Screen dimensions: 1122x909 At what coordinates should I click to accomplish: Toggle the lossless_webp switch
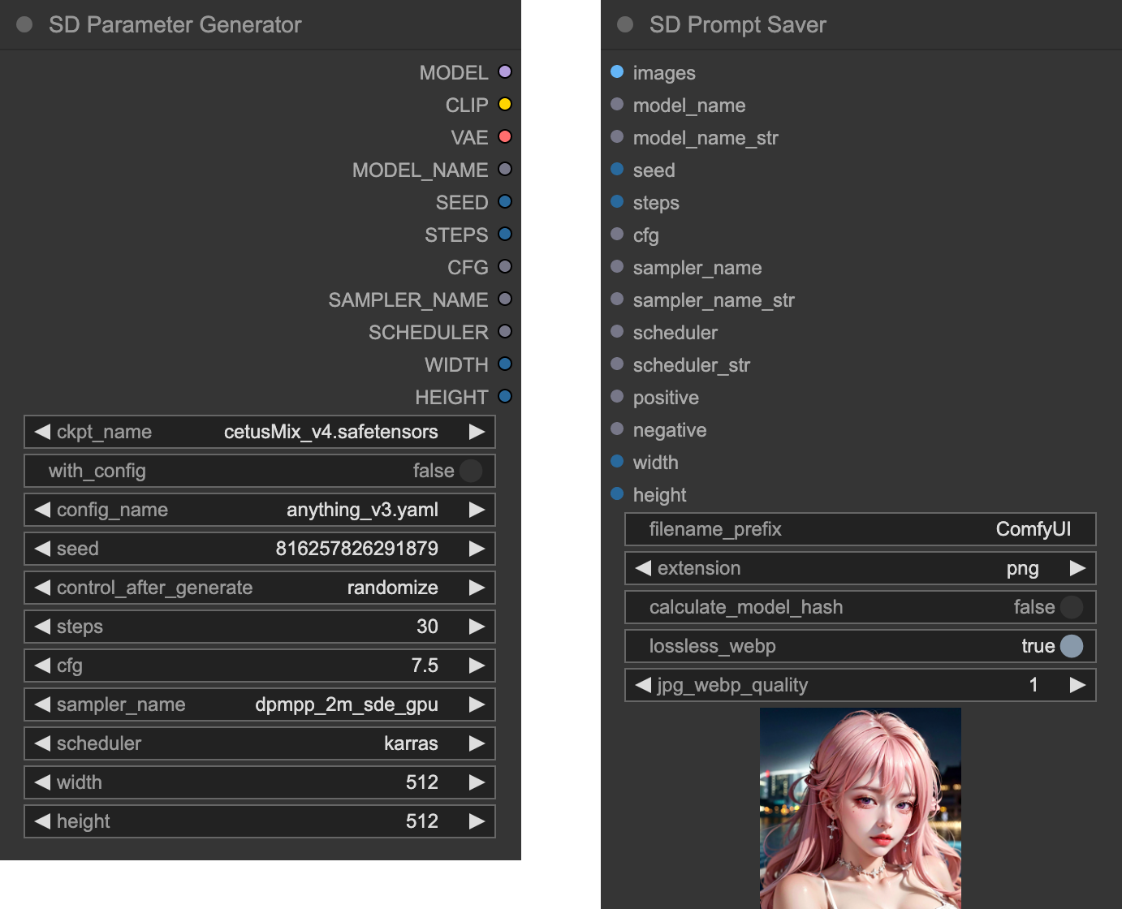click(1072, 646)
